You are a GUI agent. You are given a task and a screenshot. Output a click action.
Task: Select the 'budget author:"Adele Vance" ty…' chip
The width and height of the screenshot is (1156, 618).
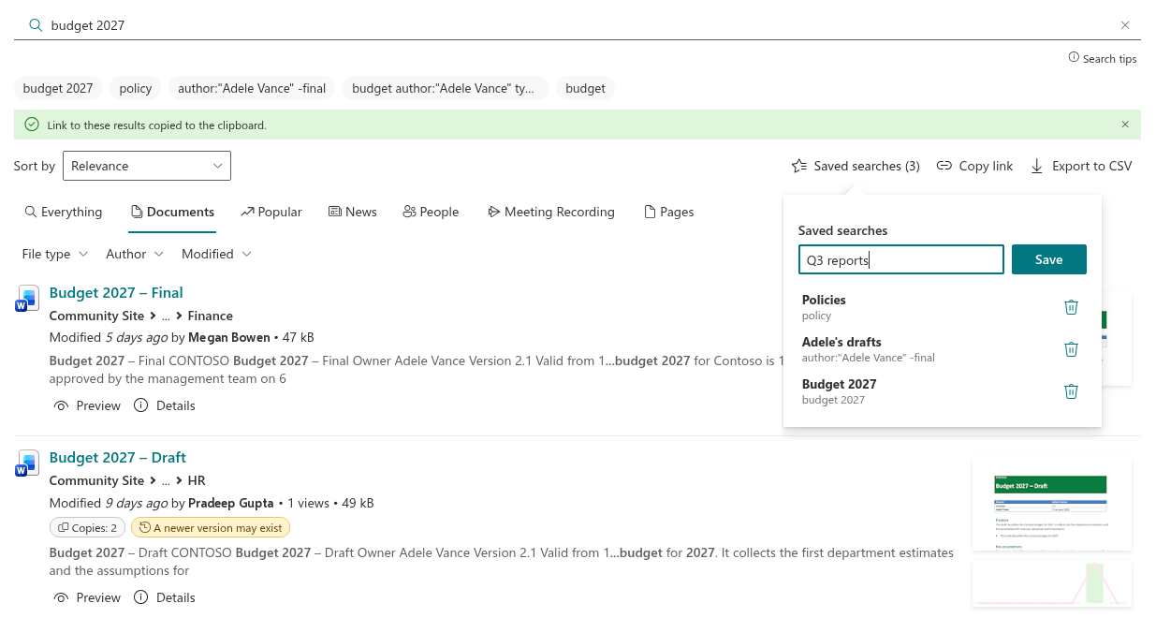coord(445,88)
